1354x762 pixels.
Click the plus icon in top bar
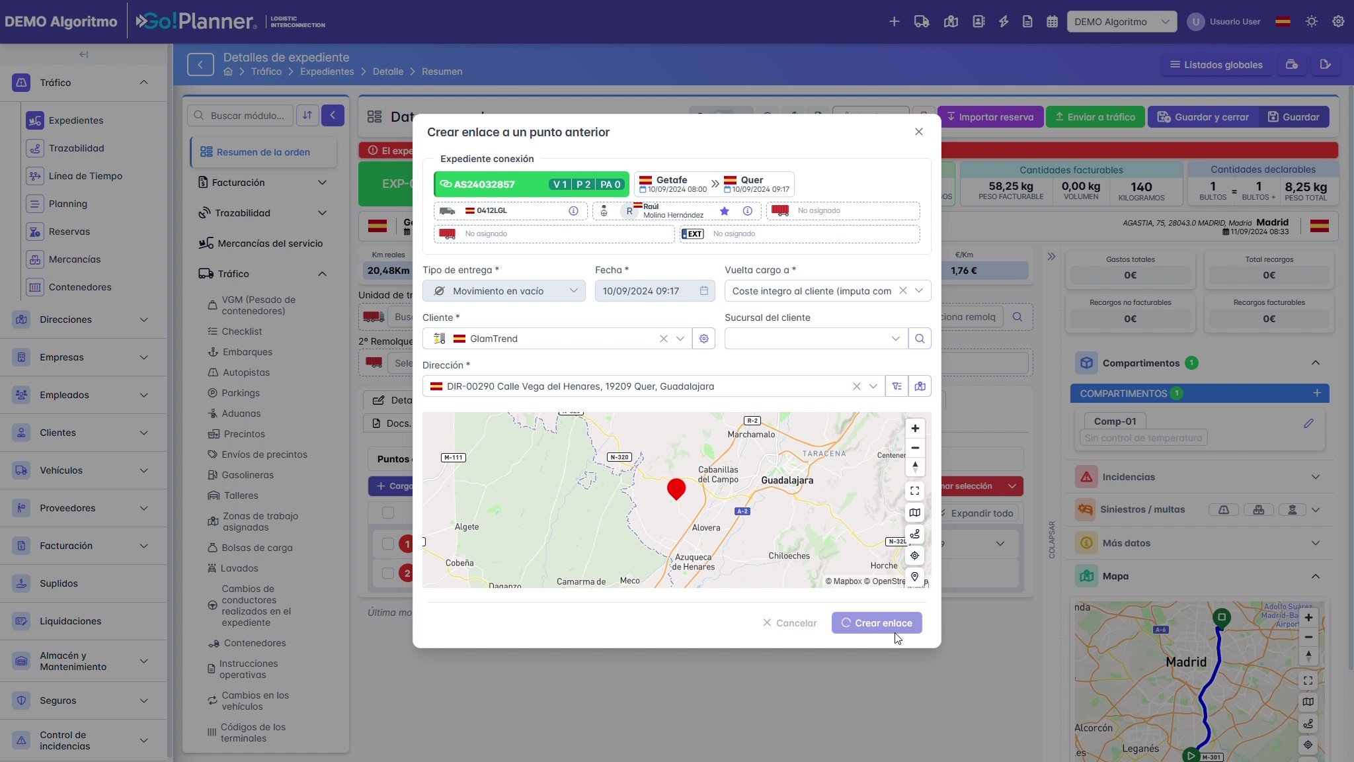coord(894,22)
